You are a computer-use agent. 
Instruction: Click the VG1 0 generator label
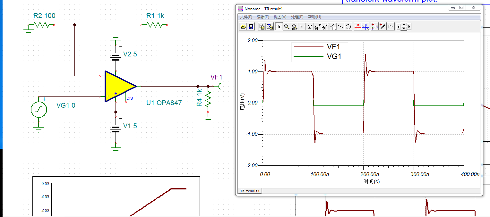pos(66,105)
